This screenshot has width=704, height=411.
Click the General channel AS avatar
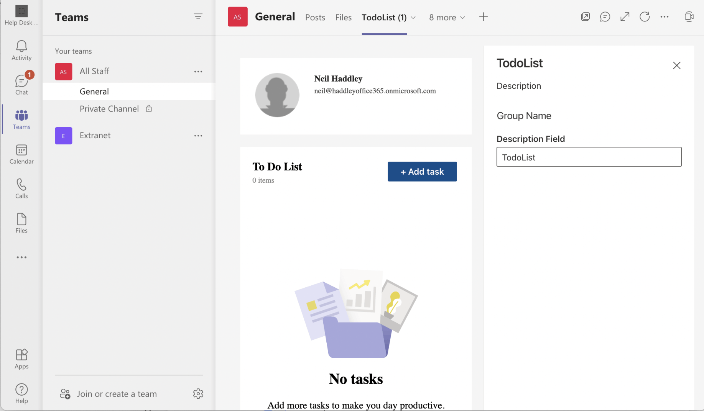click(238, 17)
